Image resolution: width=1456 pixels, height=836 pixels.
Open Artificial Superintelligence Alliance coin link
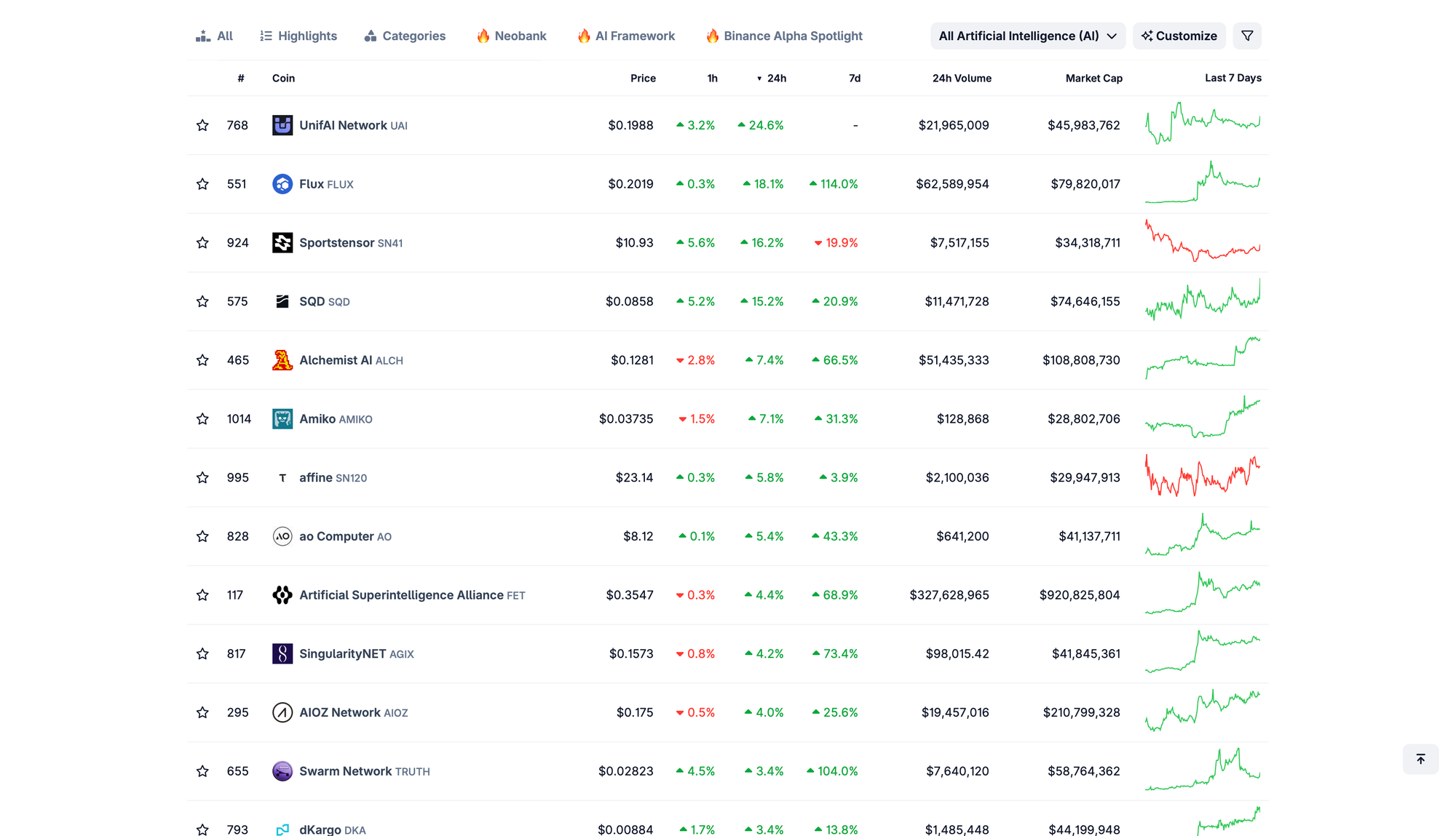[401, 595]
